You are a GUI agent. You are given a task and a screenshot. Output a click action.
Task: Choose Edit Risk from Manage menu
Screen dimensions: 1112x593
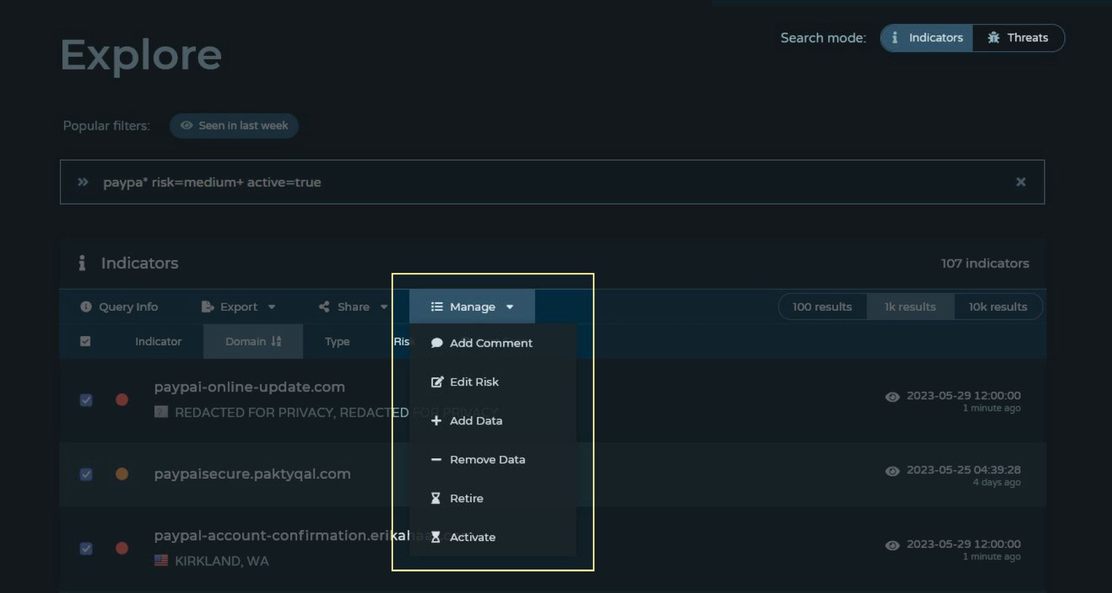click(x=492, y=382)
